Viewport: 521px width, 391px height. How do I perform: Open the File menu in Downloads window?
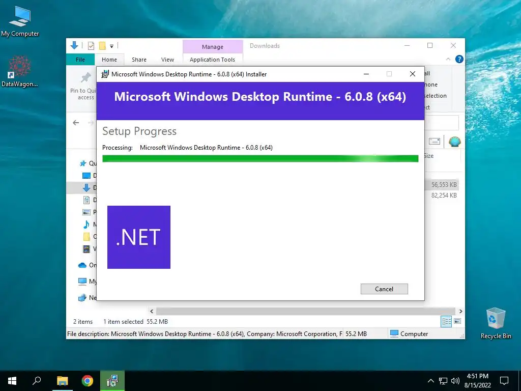[80, 60]
